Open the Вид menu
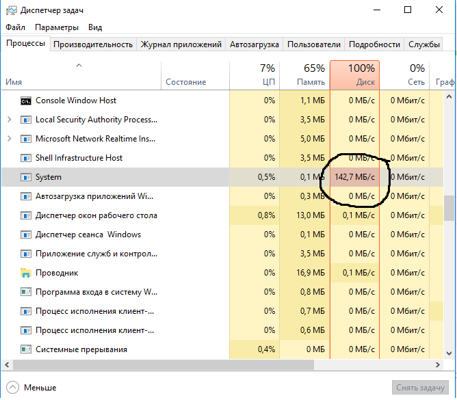 point(95,27)
